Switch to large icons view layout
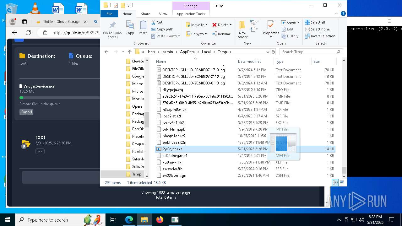Screen dimensions: 402x226 [342, 183]
